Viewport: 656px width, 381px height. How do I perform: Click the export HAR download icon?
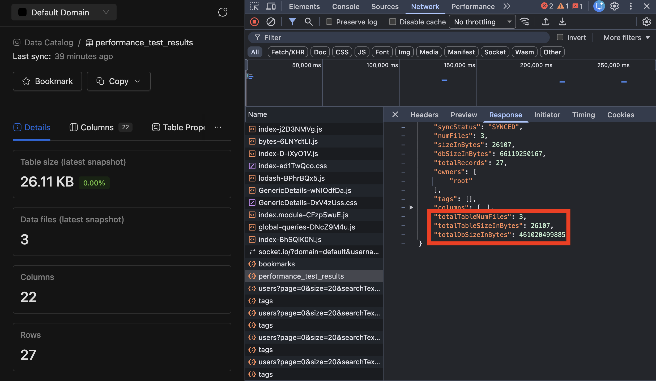pyautogui.click(x=562, y=22)
